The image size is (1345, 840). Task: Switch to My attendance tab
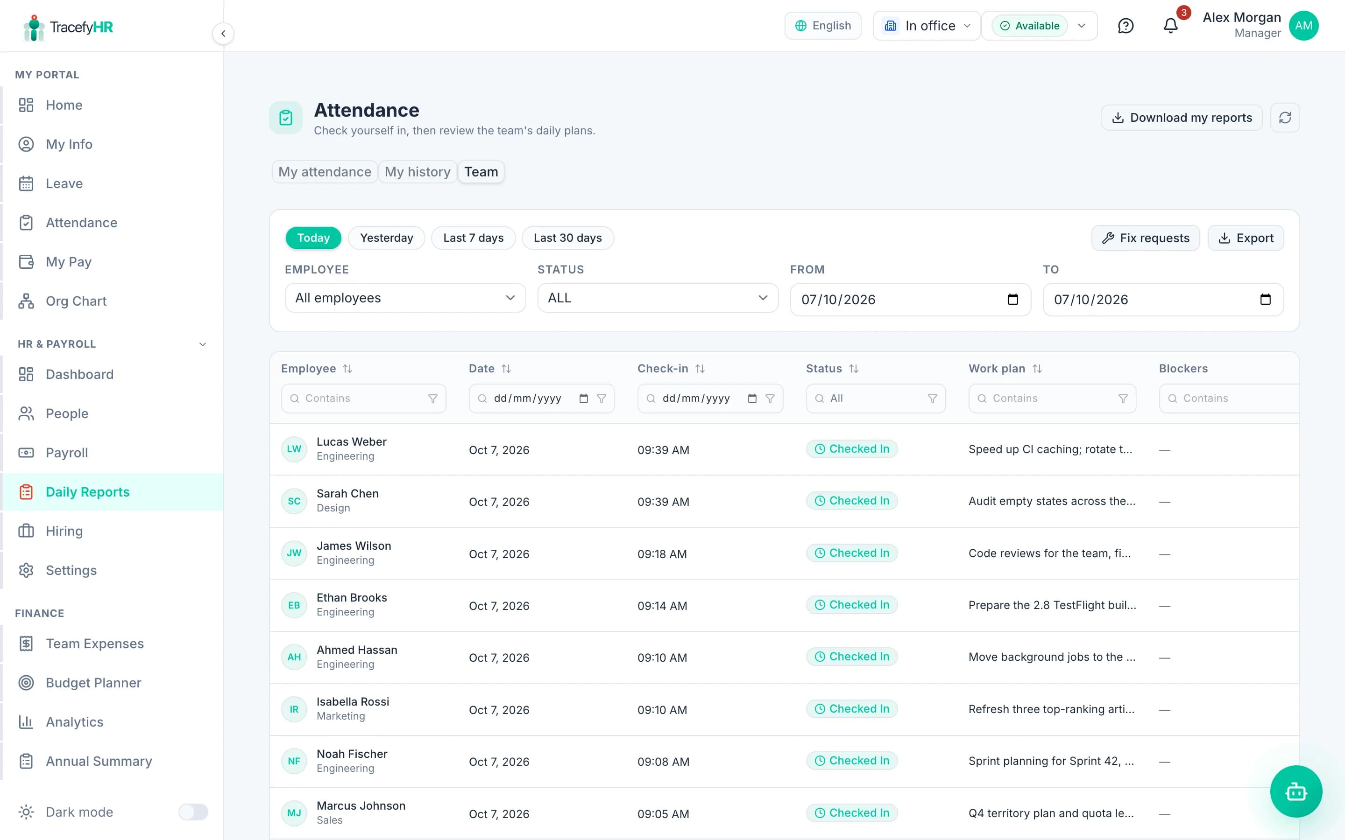tap(325, 172)
